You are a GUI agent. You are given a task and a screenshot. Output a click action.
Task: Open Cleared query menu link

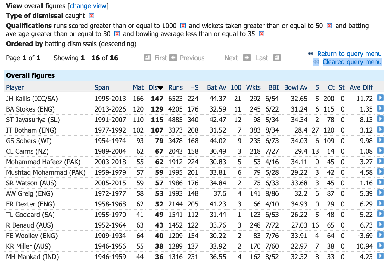coord(352,62)
